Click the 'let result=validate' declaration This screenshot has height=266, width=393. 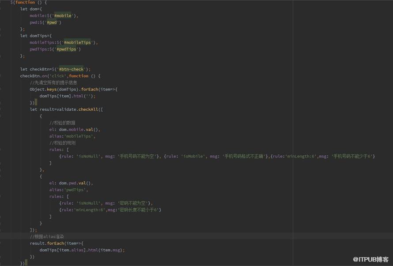pos(53,109)
